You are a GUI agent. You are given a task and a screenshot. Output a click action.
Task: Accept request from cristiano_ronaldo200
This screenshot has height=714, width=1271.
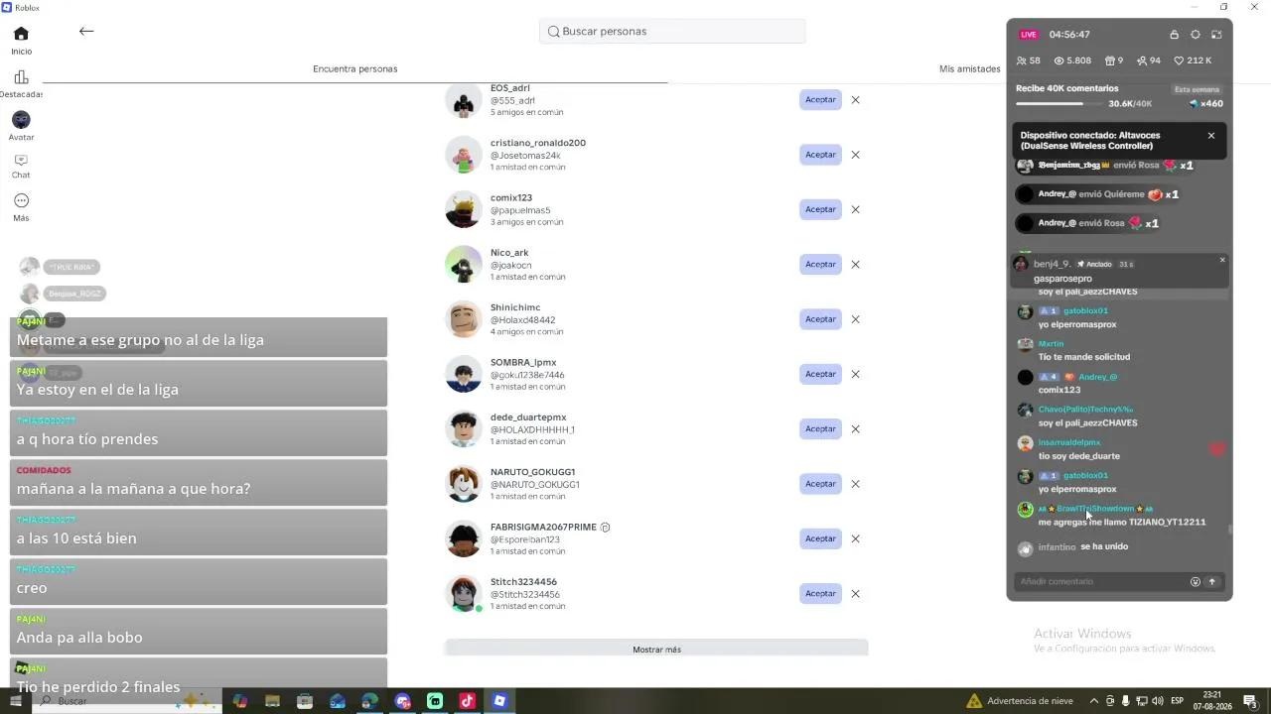(820, 155)
